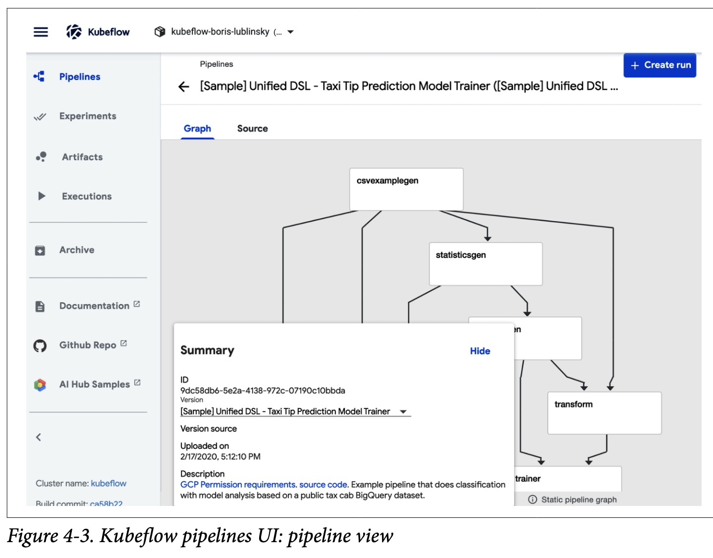Screen dimensions: 713x558
Task: Switch to the Source tab
Action: [252, 129]
